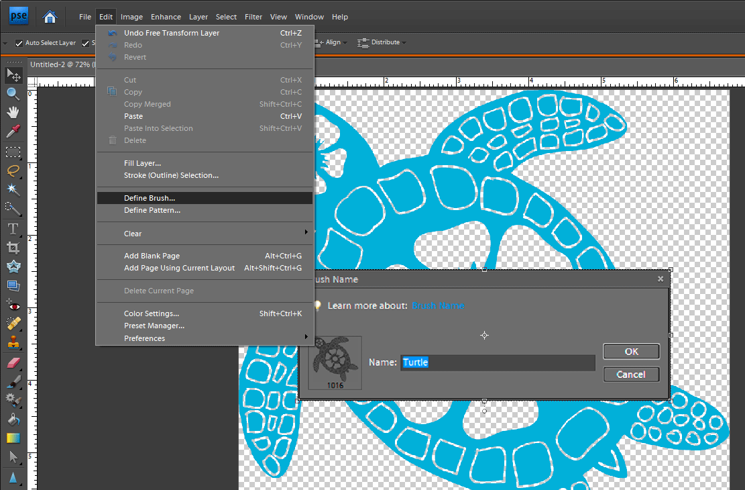This screenshot has width=745, height=490.
Task: Choose the Eraser tool
Action: [x=13, y=363]
